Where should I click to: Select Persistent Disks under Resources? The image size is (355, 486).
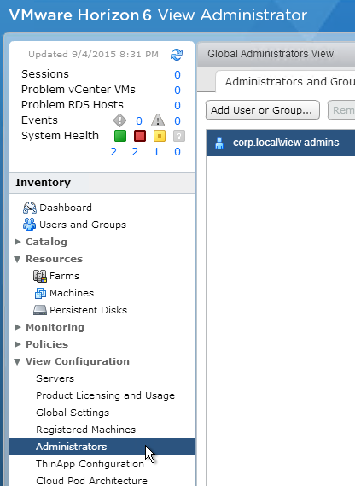click(88, 310)
